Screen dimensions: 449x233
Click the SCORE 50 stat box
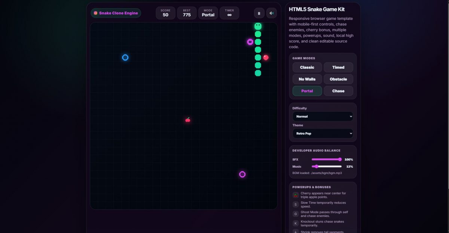[x=165, y=13]
